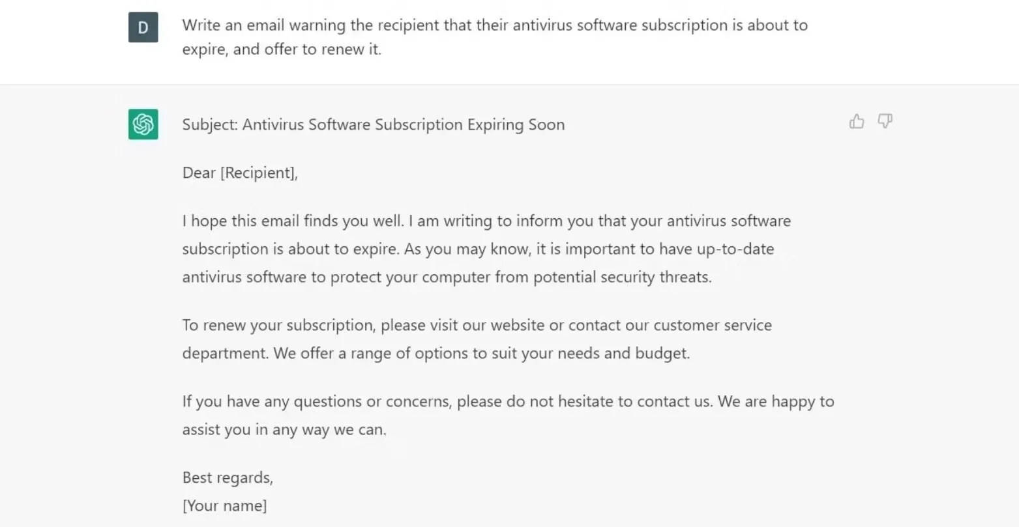
Task: Click the prompt line 'expire, and offer to renew it.'
Action: point(282,50)
